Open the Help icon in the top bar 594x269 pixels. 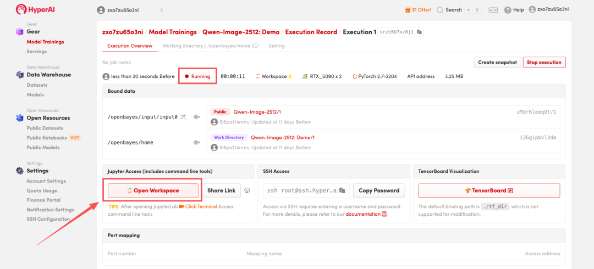click(x=507, y=10)
